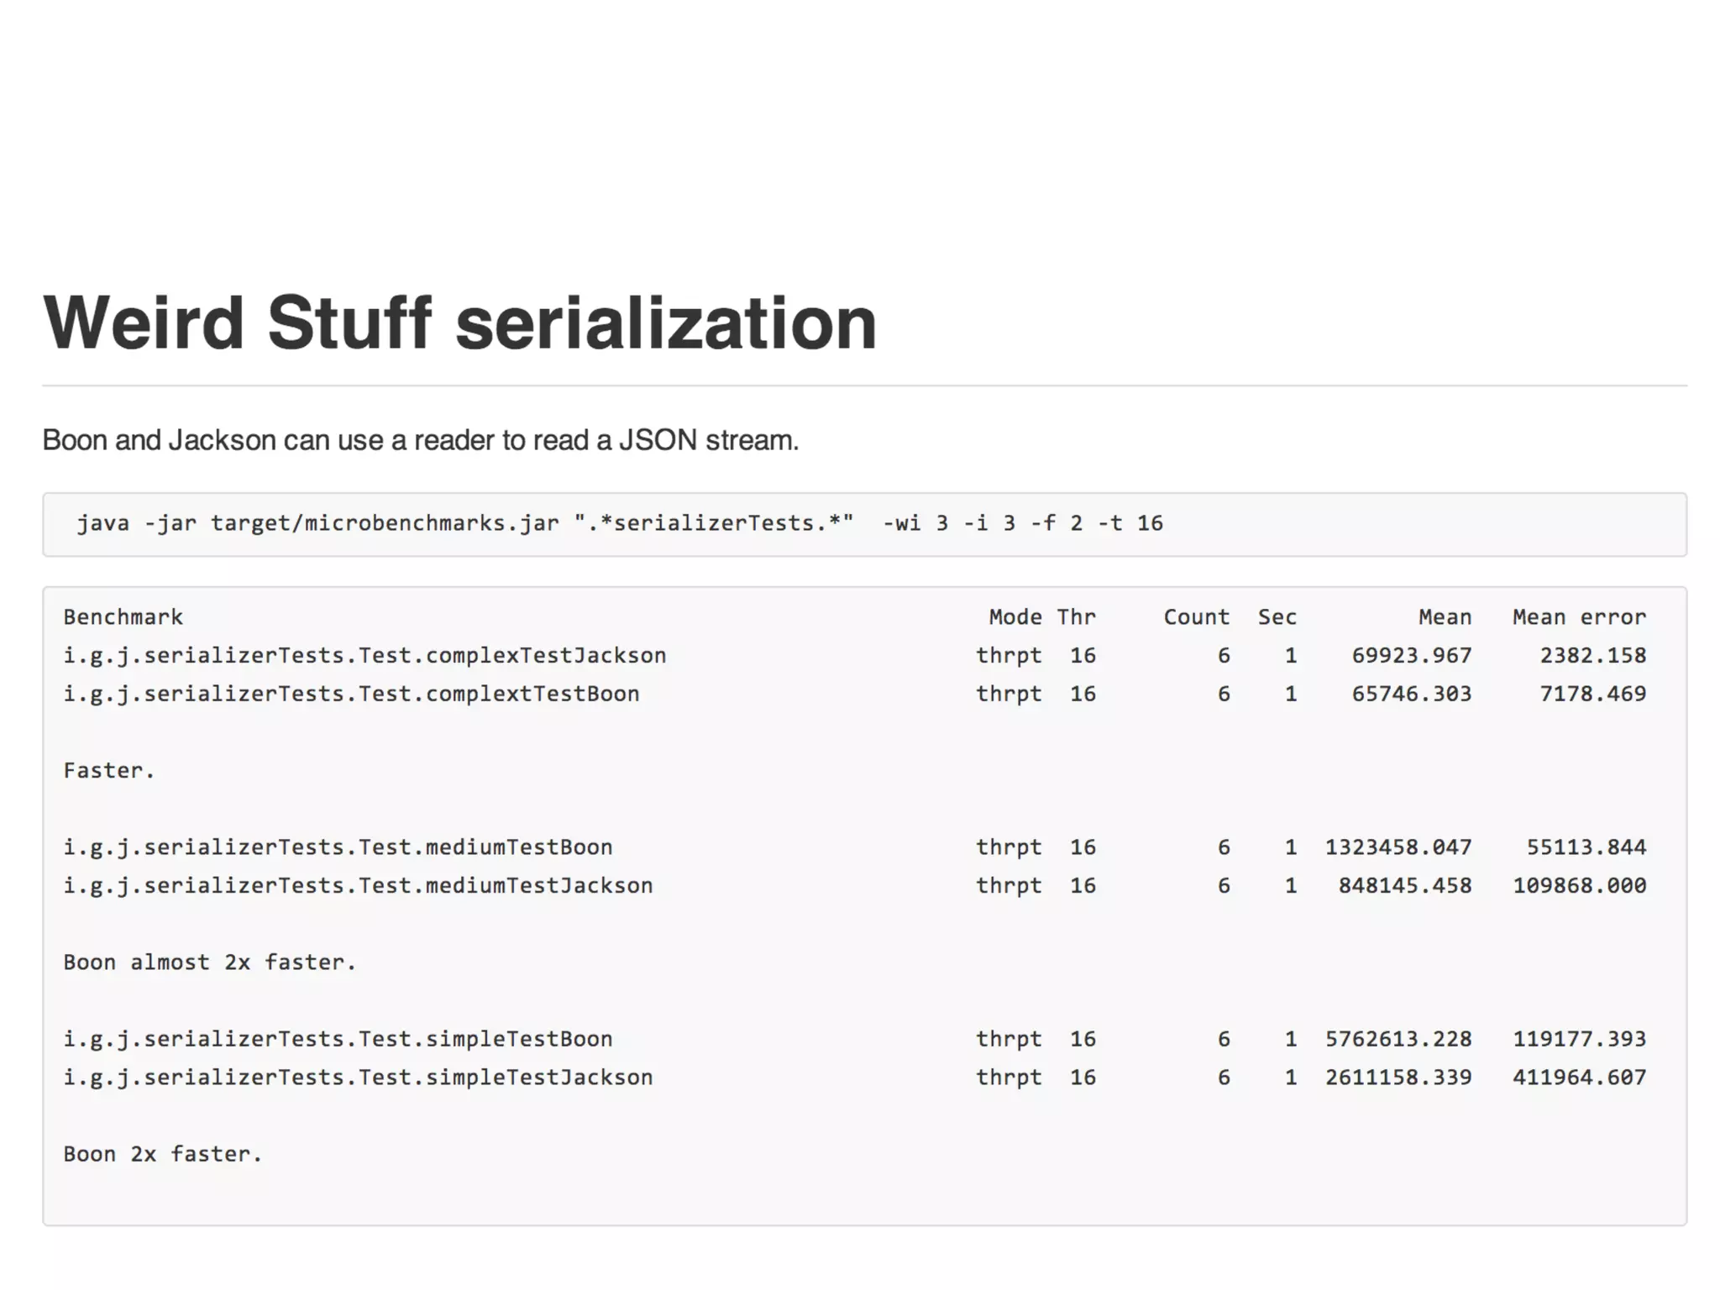This screenshot has height=1290, width=1720.
Task: Select the mediumTestBoon benchmark row name
Action: [x=338, y=847]
